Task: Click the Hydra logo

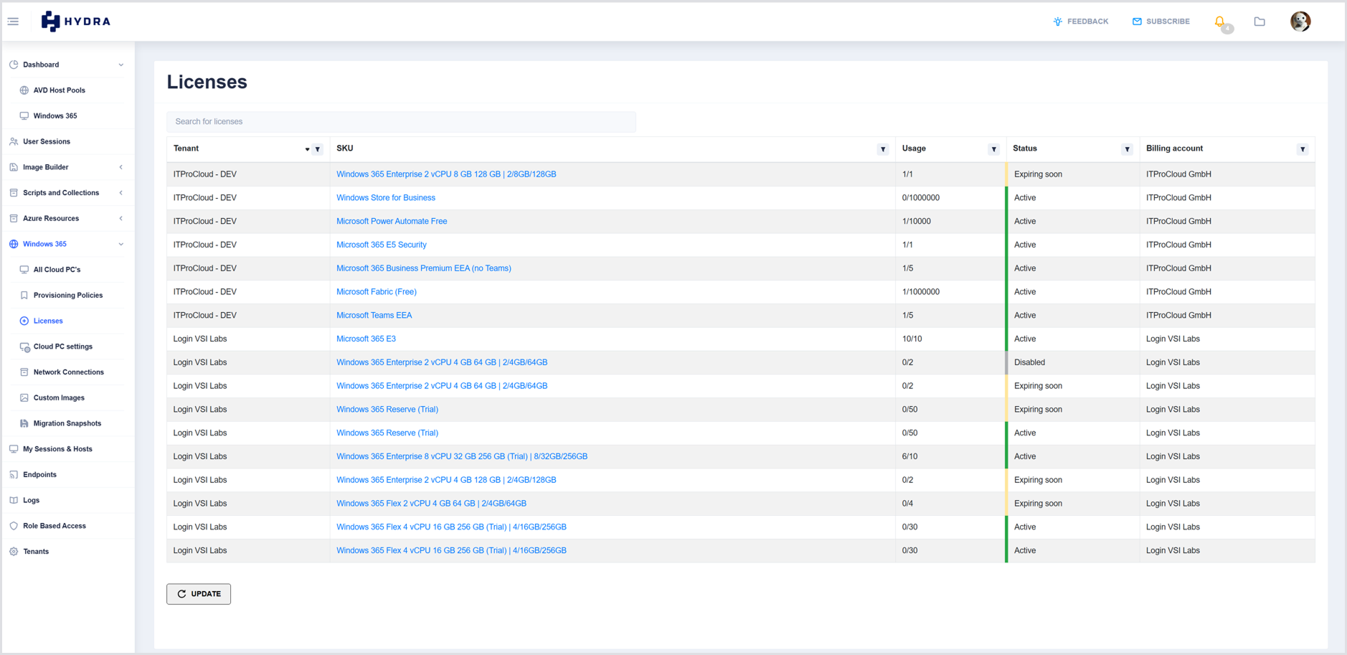Action: (x=76, y=22)
